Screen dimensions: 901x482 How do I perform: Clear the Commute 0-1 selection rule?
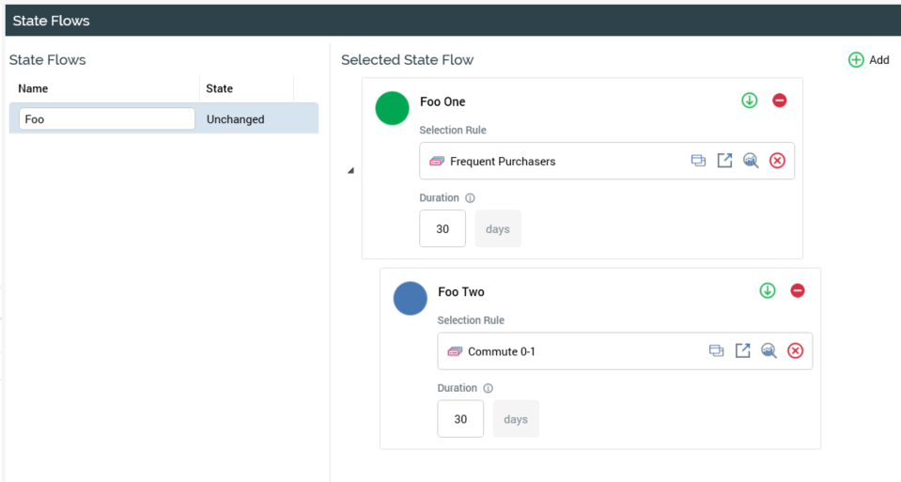tap(795, 350)
